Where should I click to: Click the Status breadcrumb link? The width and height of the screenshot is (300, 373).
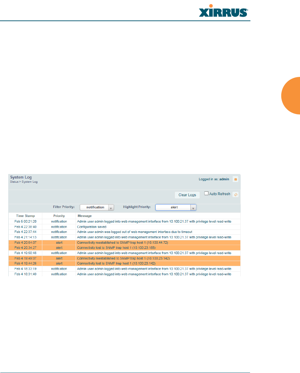(14, 182)
